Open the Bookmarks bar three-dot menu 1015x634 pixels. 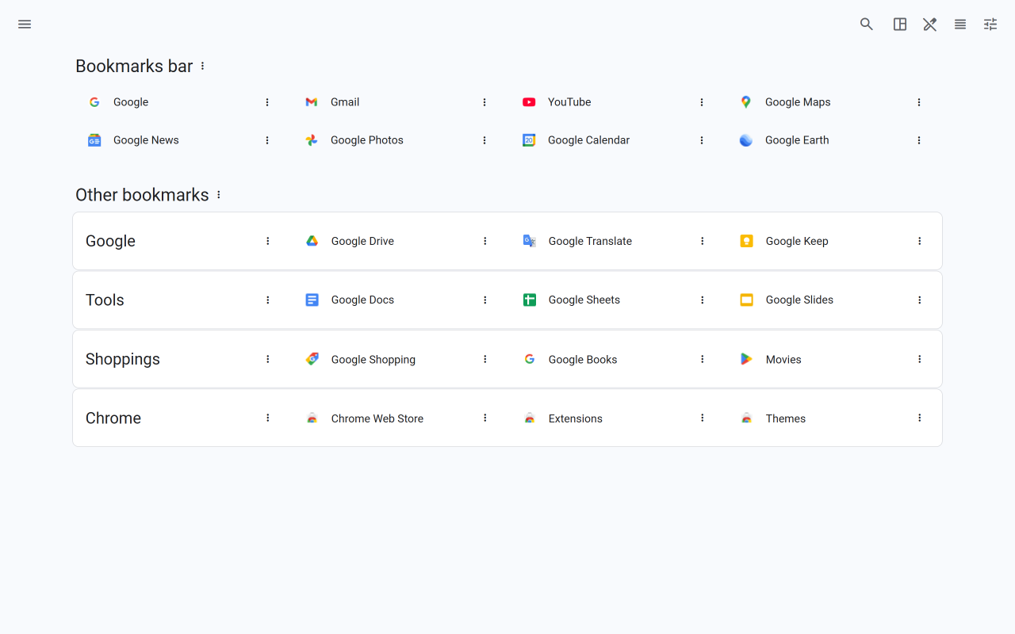203,67
